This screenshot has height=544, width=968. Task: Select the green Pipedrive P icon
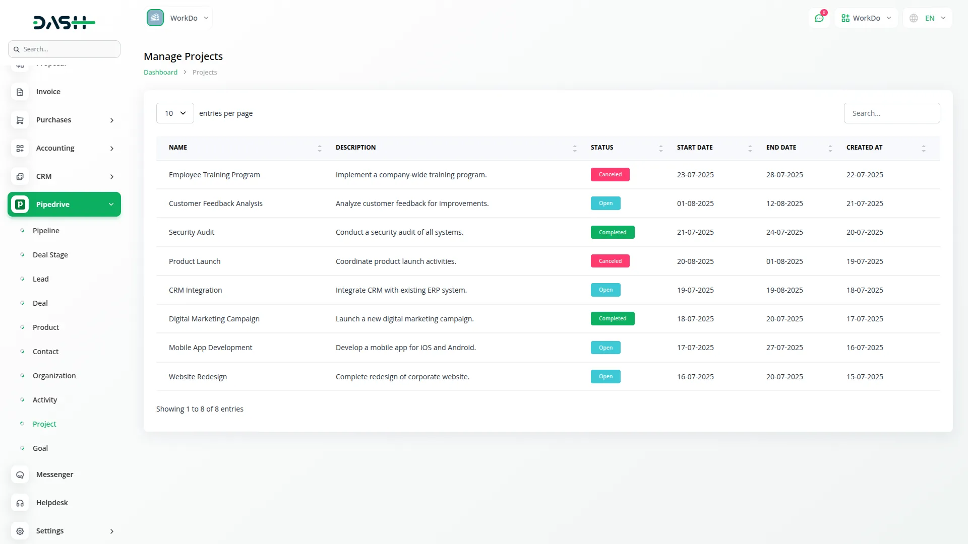[x=20, y=205]
